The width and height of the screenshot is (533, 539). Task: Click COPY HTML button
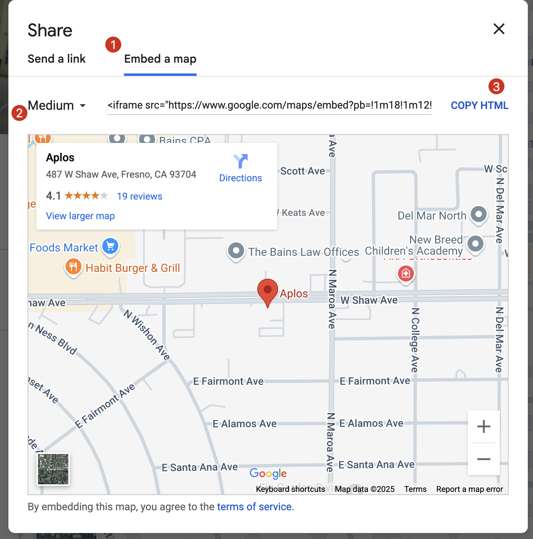click(479, 105)
